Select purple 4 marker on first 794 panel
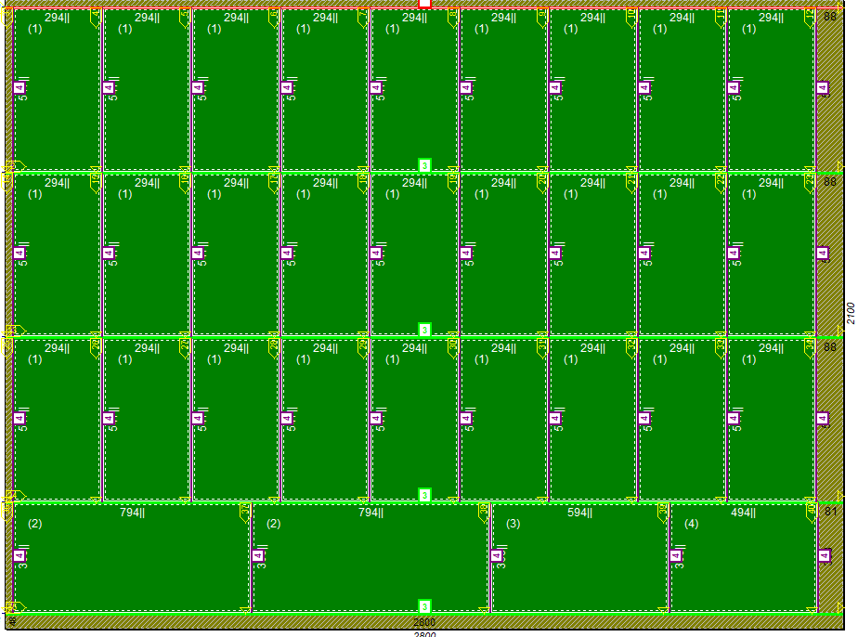The image size is (858, 637). tap(19, 556)
